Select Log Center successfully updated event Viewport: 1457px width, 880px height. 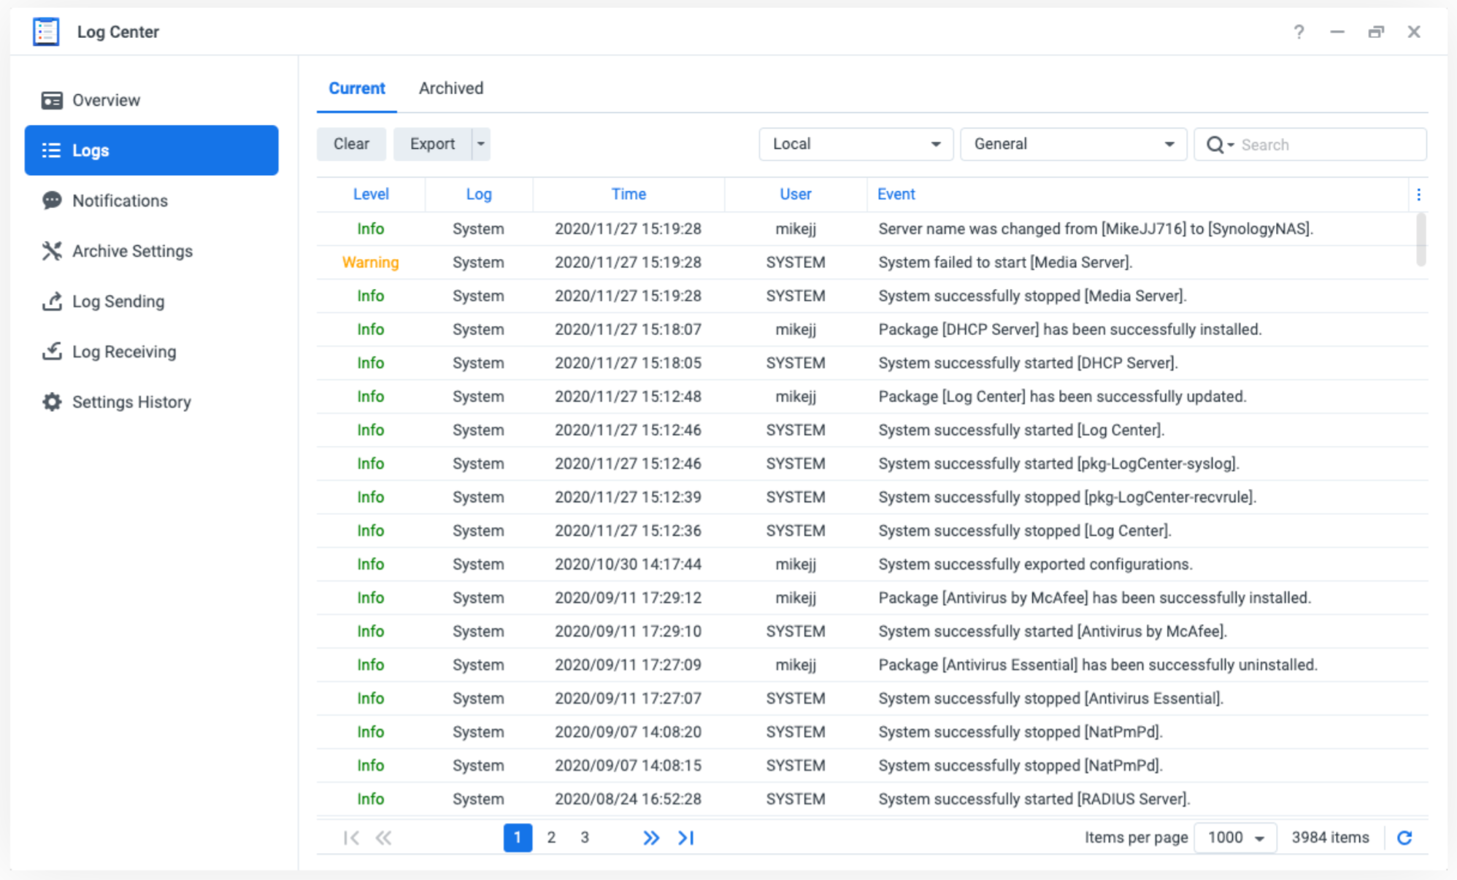[x=1062, y=397]
